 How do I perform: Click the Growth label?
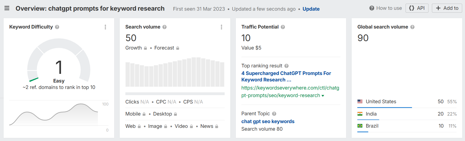click(133, 48)
